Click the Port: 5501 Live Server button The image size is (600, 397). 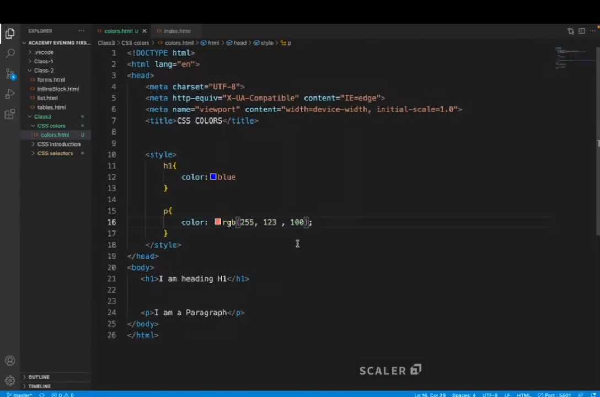[556, 395]
